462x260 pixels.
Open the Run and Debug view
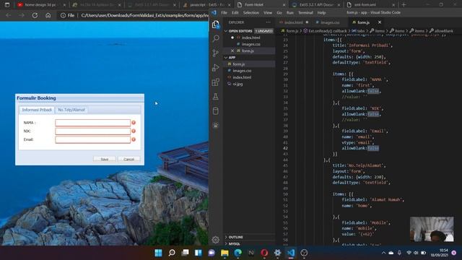216,67
